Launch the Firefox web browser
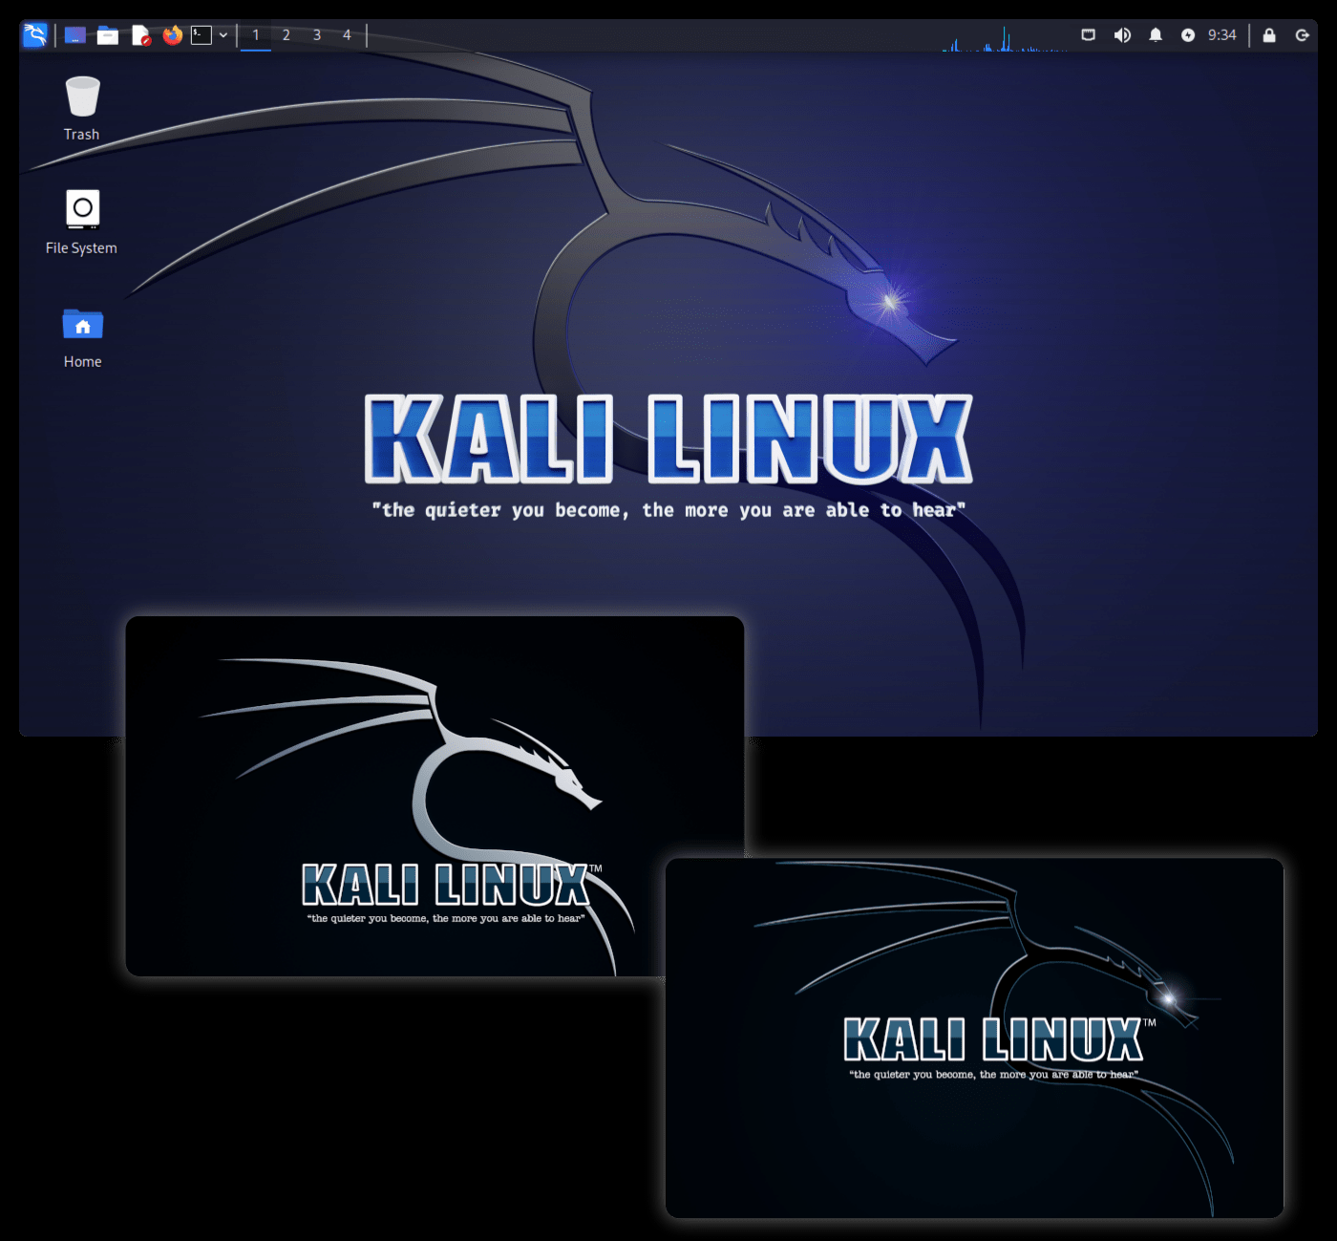 (x=172, y=34)
